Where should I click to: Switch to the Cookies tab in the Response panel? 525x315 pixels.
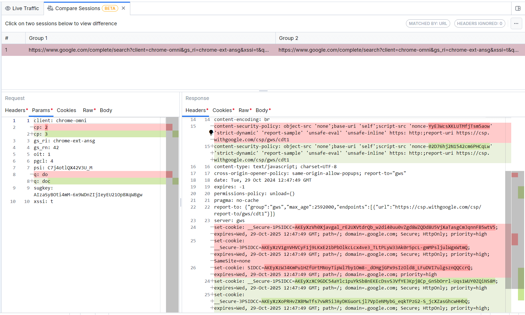(222, 110)
